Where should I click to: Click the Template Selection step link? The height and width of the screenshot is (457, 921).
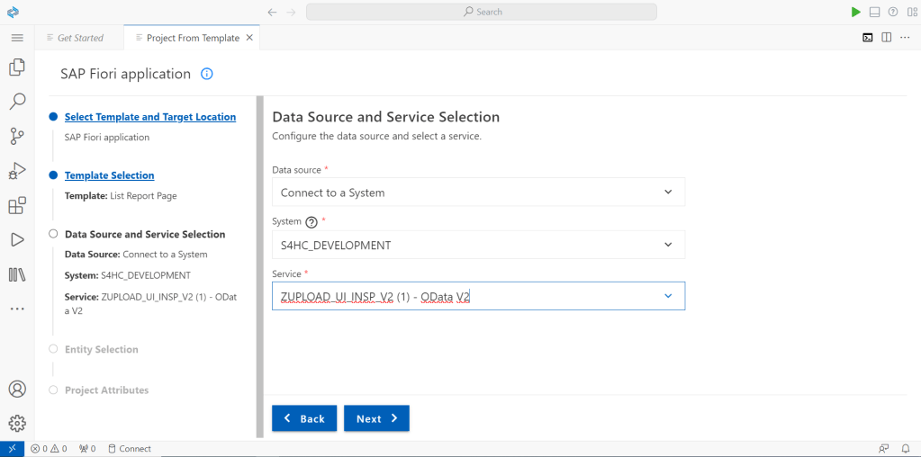coord(109,175)
